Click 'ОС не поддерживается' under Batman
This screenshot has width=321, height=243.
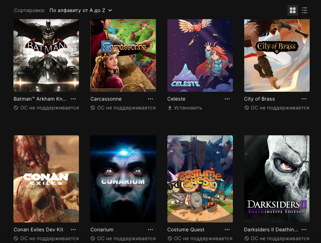pyautogui.click(x=46, y=108)
